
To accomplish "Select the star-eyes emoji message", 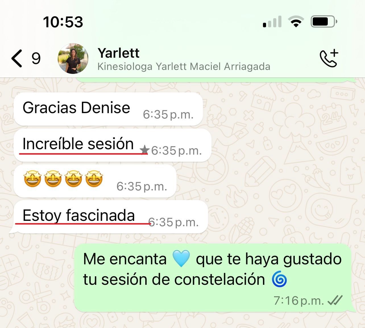I will click(95, 181).
